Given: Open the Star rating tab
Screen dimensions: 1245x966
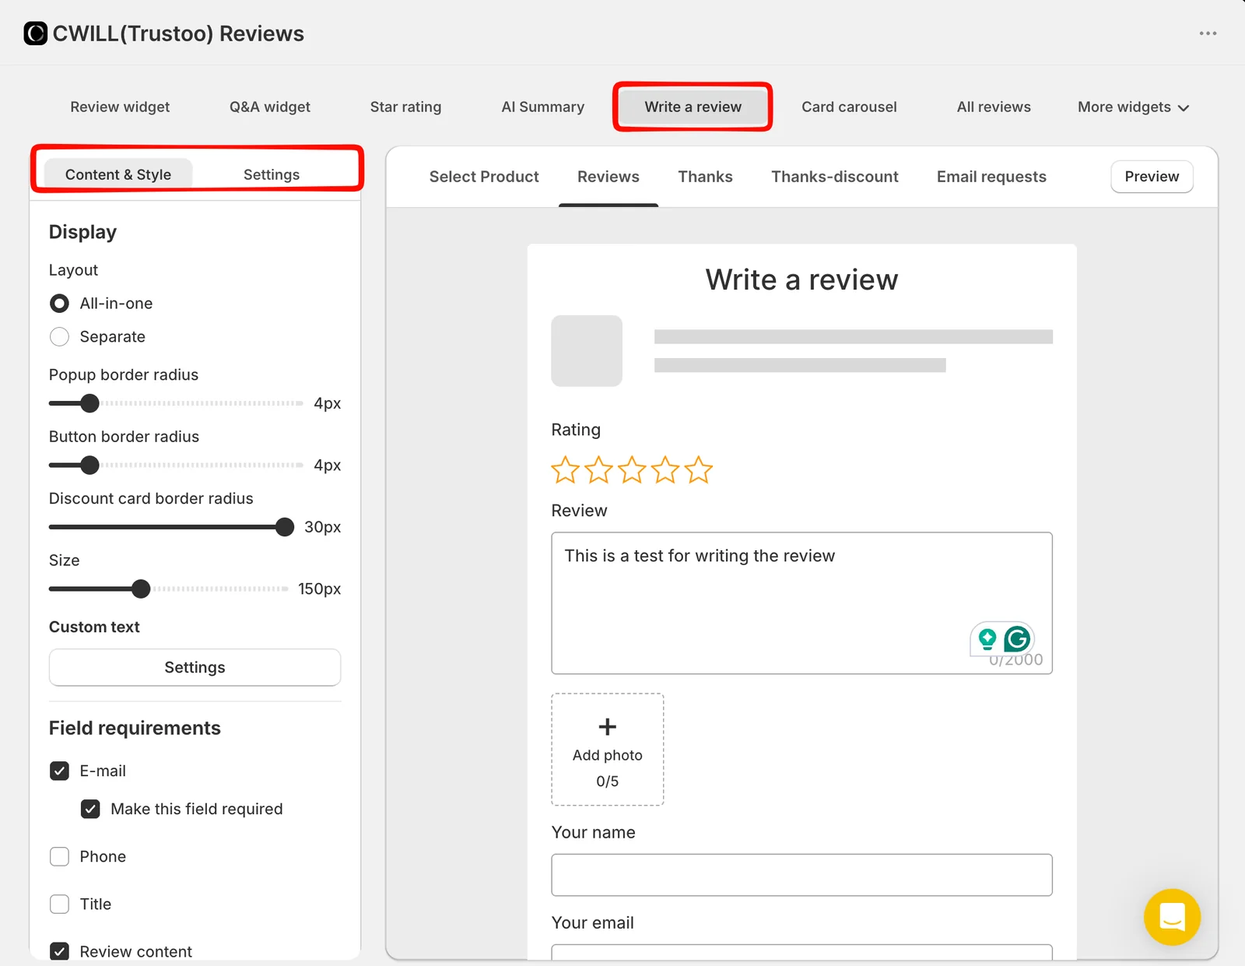Looking at the screenshot, I should [405, 107].
